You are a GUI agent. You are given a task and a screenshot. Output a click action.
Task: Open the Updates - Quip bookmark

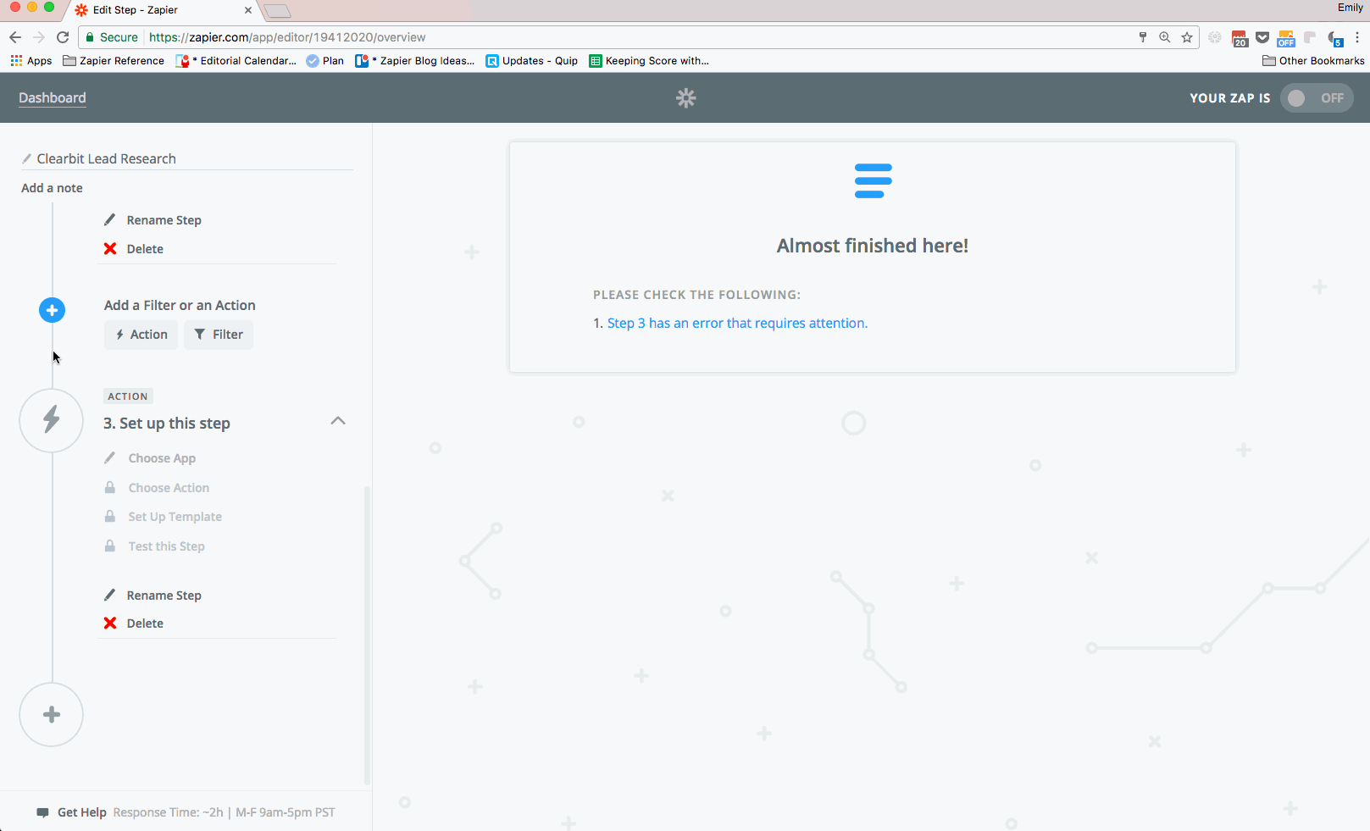pyautogui.click(x=531, y=61)
